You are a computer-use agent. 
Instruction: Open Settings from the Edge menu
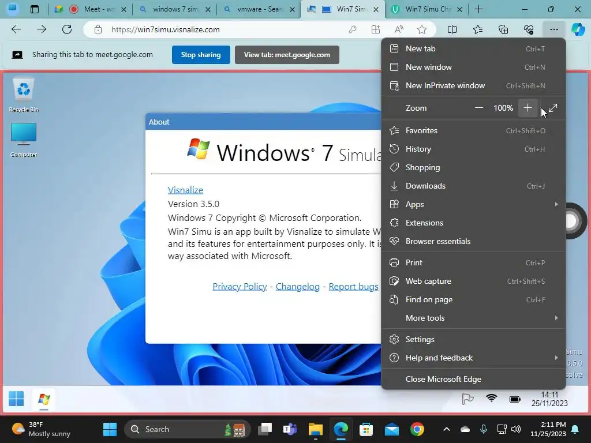coord(474,339)
